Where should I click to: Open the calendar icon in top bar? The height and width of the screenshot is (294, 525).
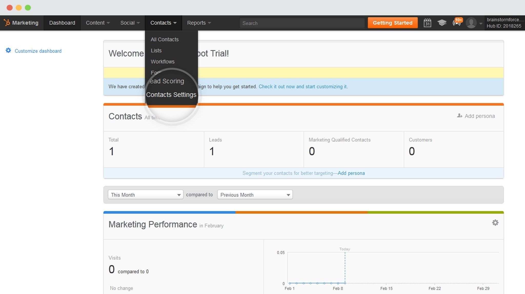tap(427, 23)
